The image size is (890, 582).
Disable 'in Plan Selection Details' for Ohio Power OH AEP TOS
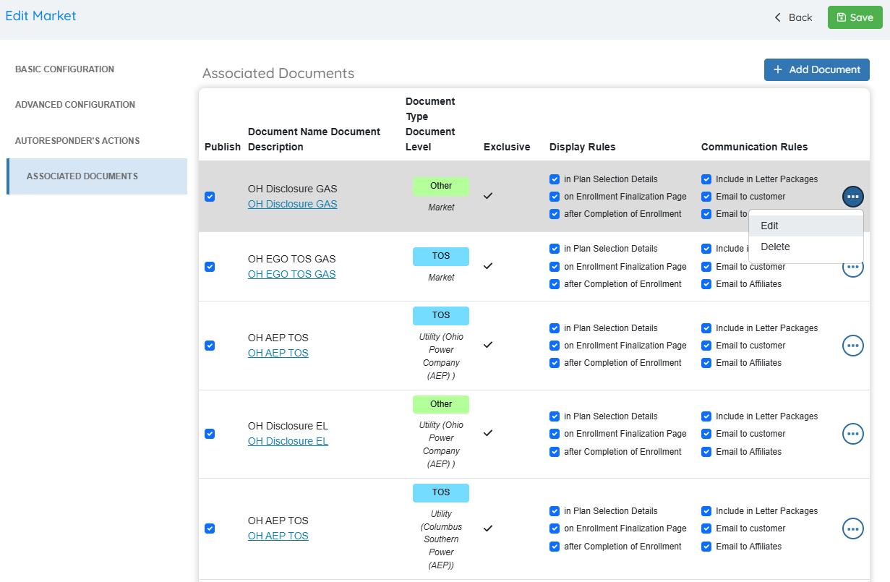click(x=555, y=328)
